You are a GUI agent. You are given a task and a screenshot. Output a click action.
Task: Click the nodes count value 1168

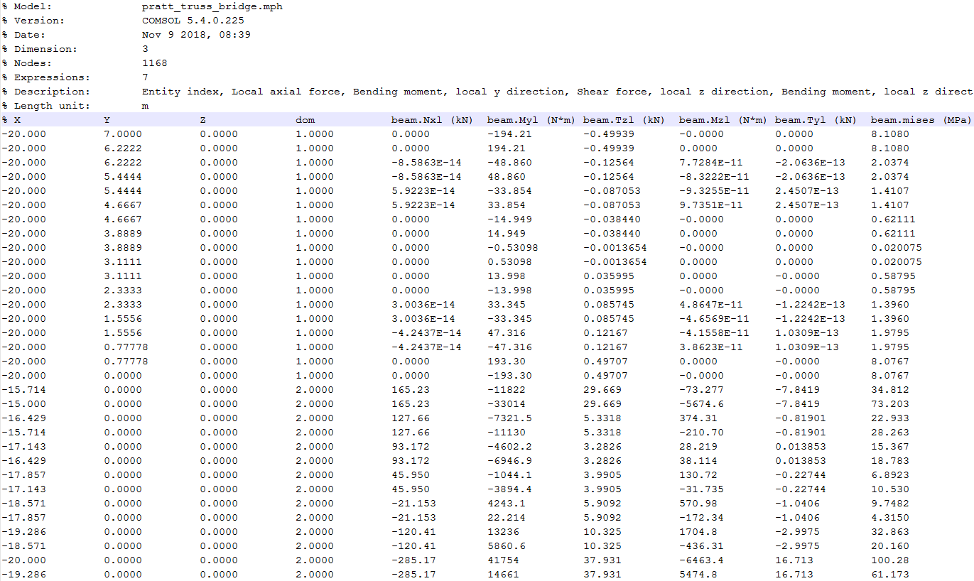click(x=155, y=63)
